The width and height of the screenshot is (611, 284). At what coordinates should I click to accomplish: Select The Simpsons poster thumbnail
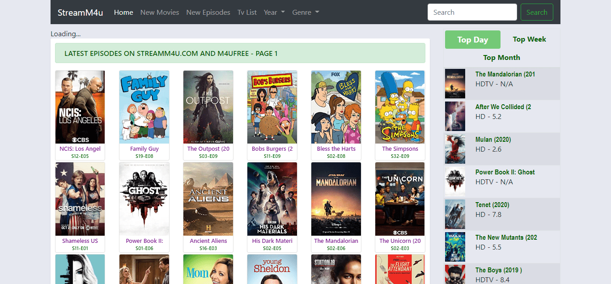click(x=400, y=107)
